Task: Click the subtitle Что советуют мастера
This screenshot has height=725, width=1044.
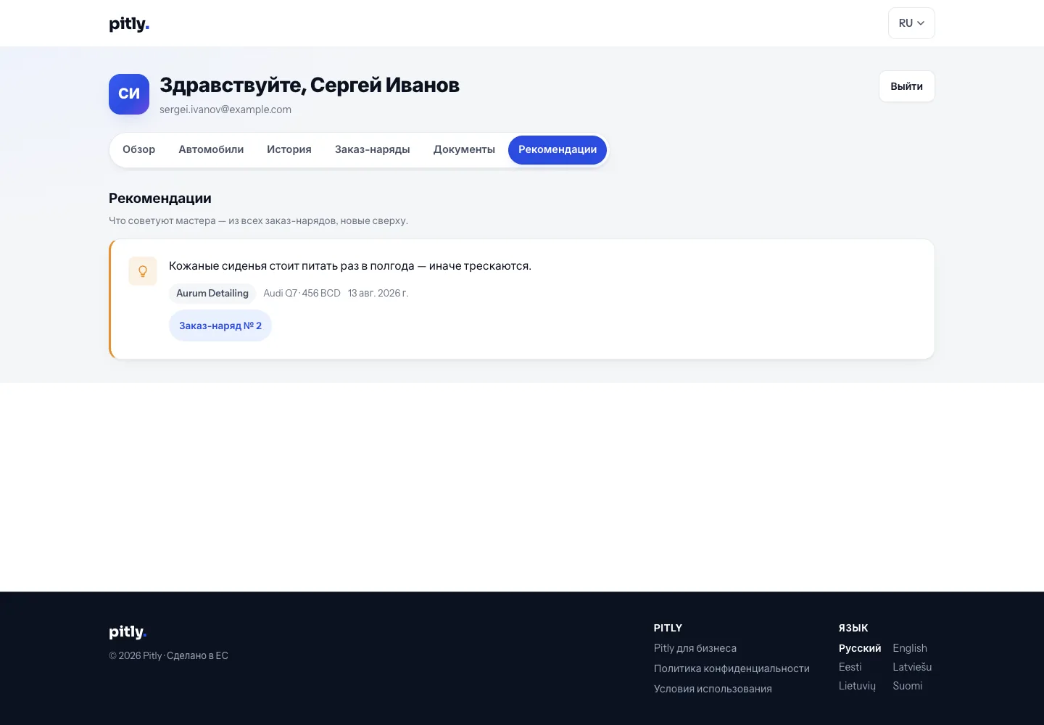Action: click(258, 220)
